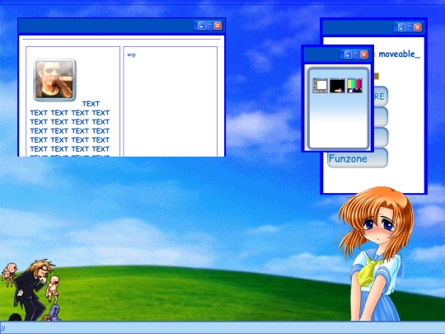This screenshot has width=445, height=334.
Task: Minimize the profile window with TEXT content
Action: (202, 26)
